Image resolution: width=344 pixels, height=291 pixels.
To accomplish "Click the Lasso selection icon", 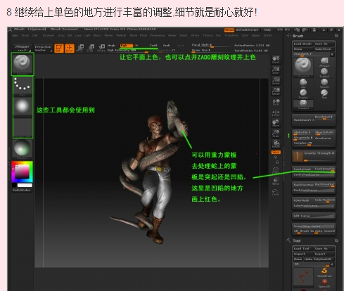I will 276,193.
